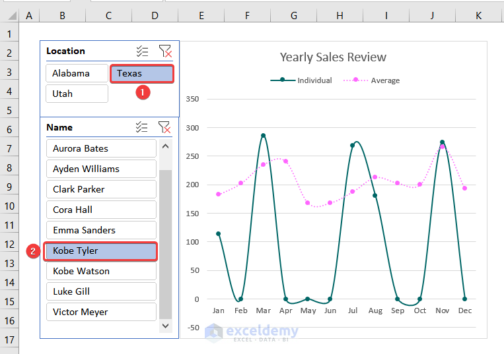Select column K header
The height and width of the screenshot is (354, 504).
tap(479, 15)
